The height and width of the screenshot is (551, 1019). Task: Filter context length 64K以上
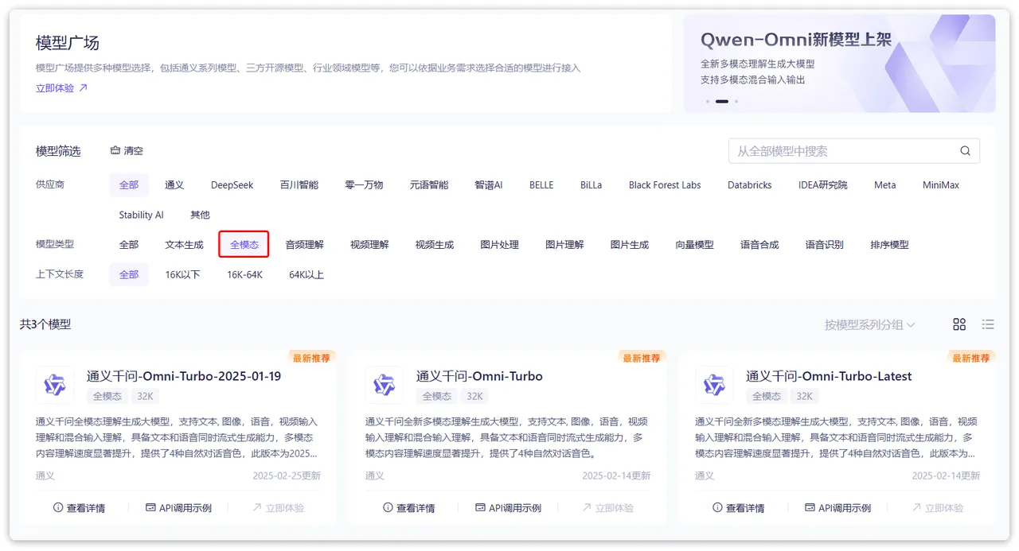306,274
